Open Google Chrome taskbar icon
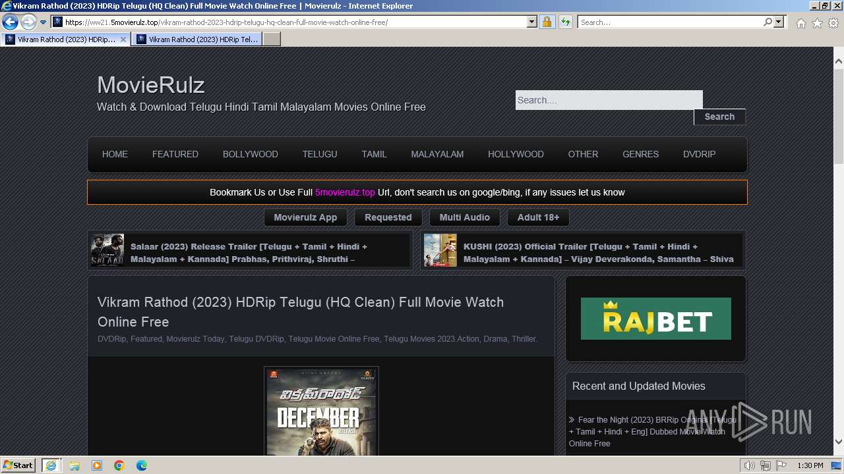 [x=119, y=465]
